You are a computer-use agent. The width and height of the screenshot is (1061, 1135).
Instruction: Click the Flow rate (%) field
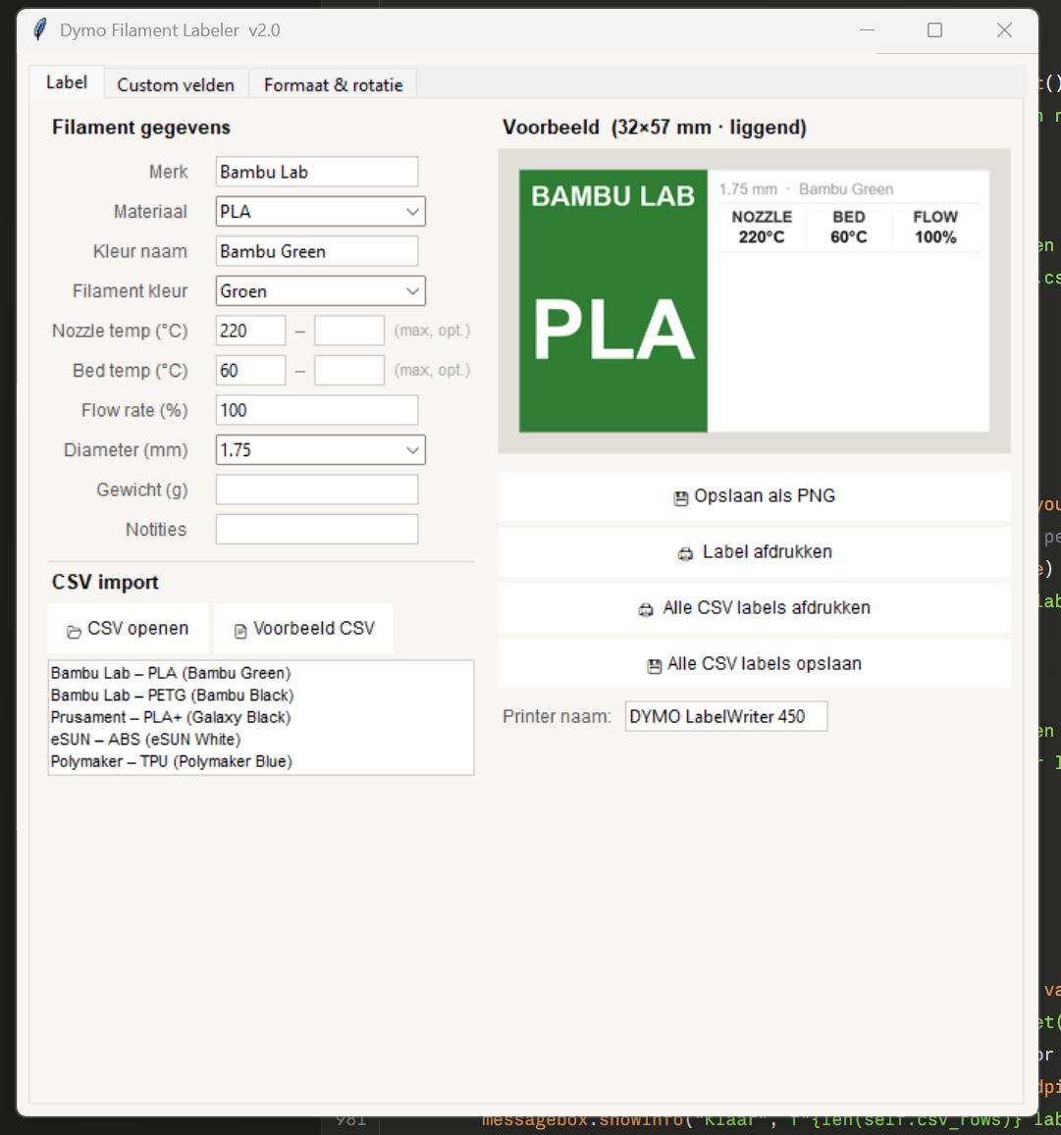click(317, 410)
